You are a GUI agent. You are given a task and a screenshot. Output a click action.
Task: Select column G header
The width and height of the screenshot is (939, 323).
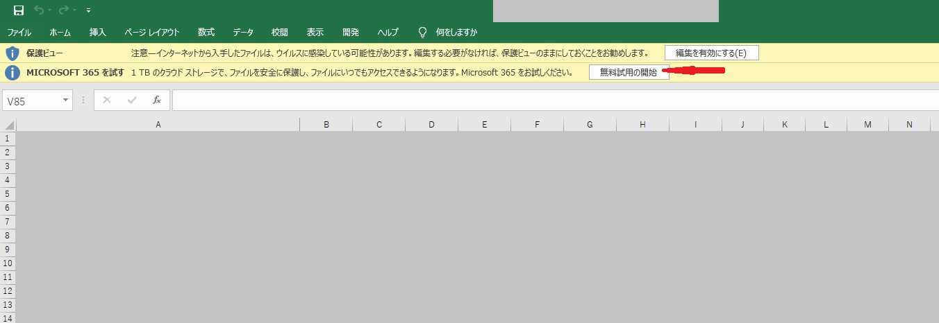590,125
